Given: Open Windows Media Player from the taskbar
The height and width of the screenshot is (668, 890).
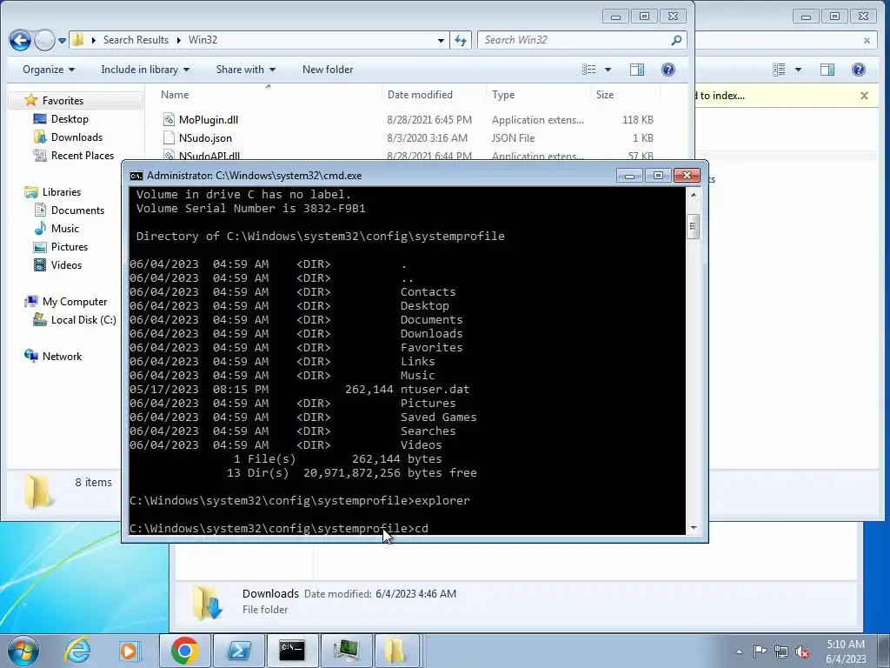Looking at the screenshot, I should 130,651.
